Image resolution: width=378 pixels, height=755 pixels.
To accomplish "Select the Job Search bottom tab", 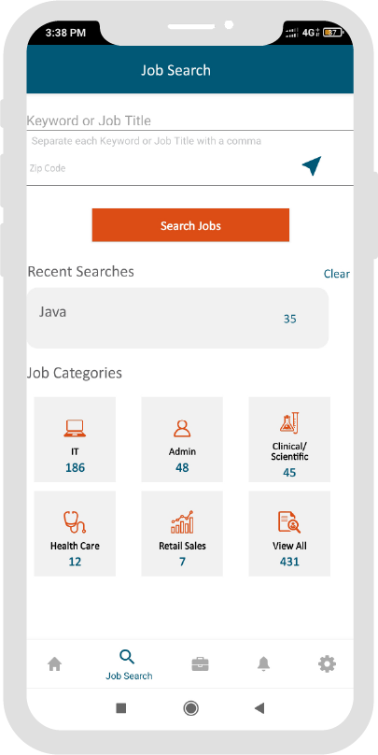I will pos(129,665).
